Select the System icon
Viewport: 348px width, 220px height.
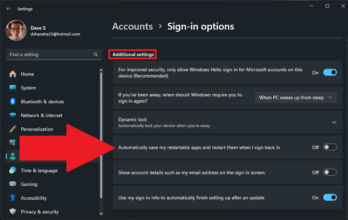(13, 88)
